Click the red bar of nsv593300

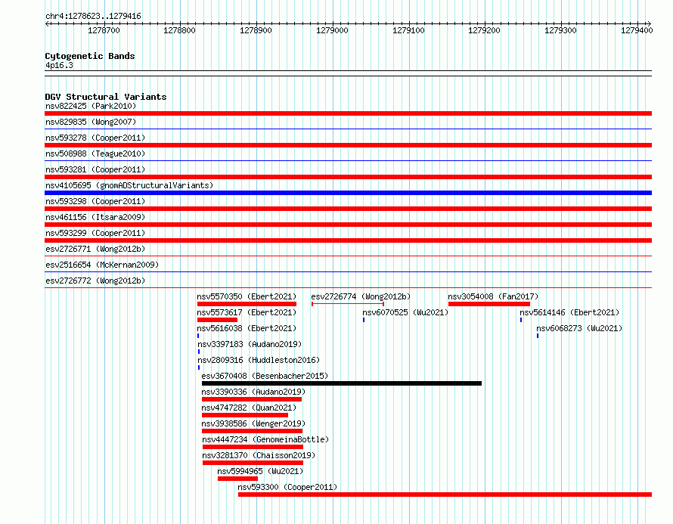(x=445, y=495)
